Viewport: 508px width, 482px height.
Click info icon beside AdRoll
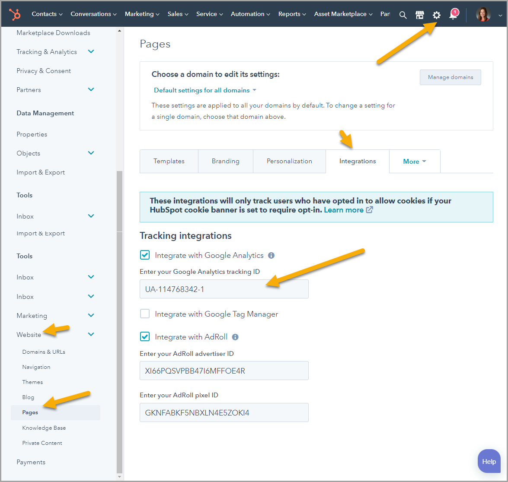tap(235, 337)
